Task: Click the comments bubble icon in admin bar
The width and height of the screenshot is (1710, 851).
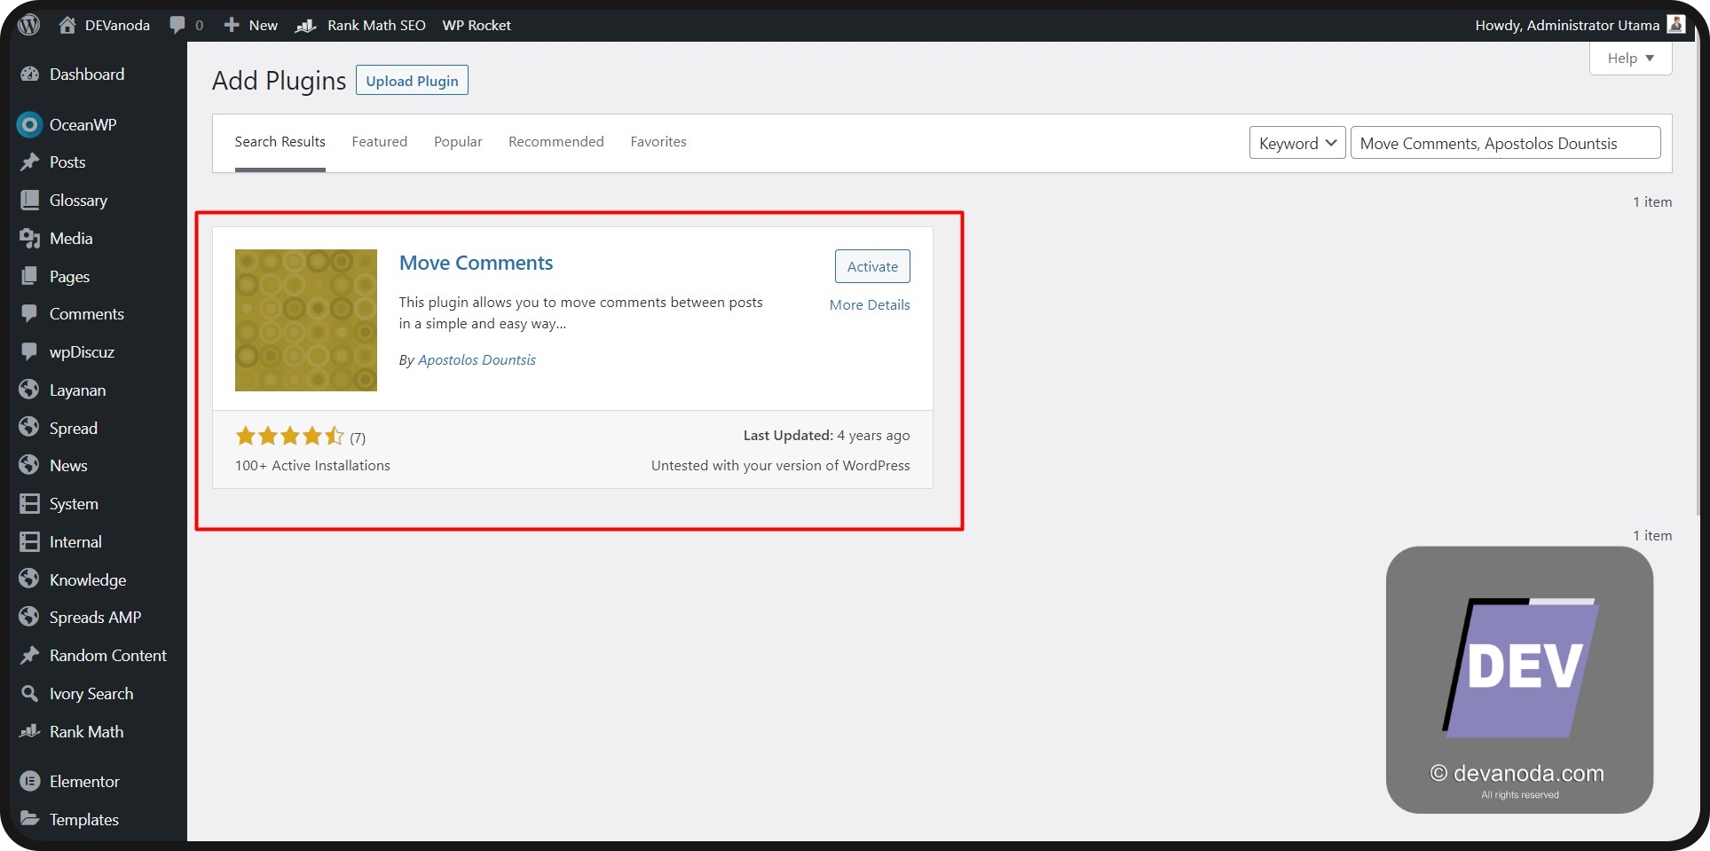Action: [x=177, y=25]
